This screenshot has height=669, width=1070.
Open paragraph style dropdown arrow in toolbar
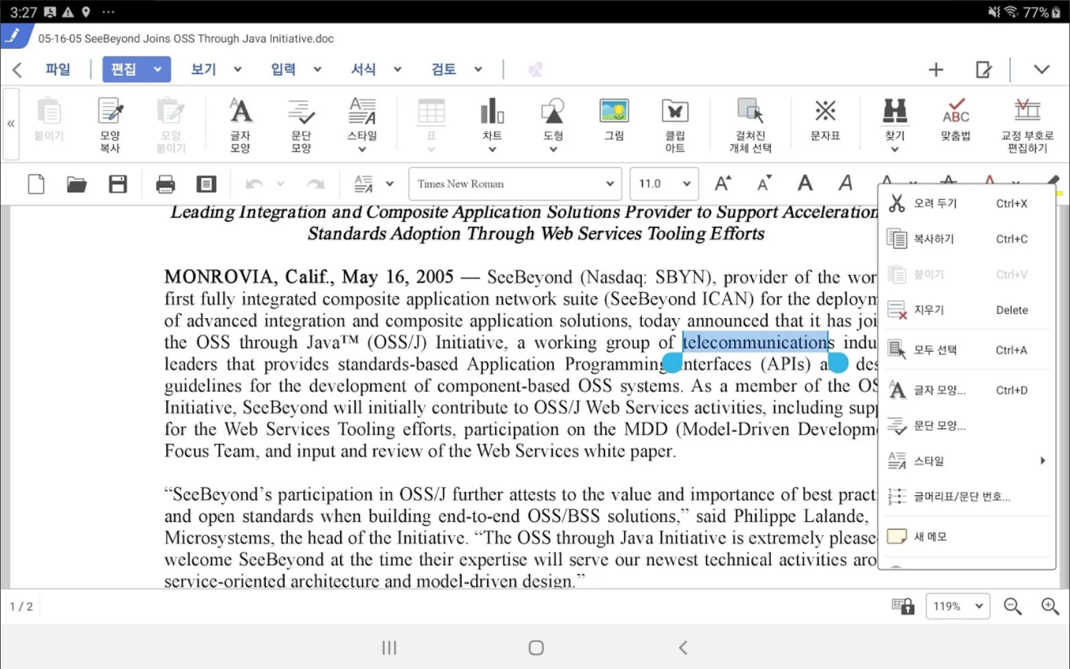point(390,184)
